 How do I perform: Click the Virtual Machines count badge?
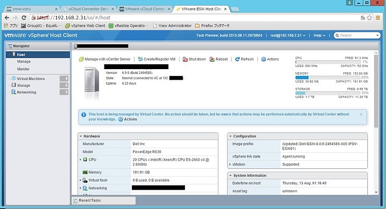(x=64, y=79)
